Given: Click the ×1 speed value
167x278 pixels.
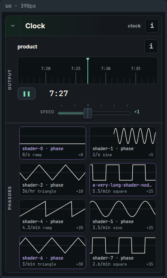Looking at the screenshot, I should 137,112.
